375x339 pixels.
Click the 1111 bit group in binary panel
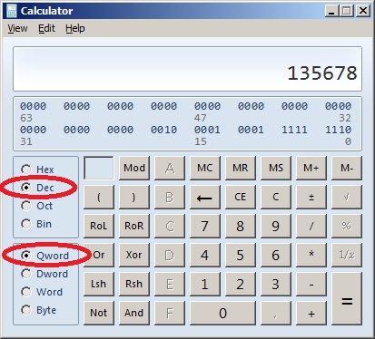coord(294,130)
